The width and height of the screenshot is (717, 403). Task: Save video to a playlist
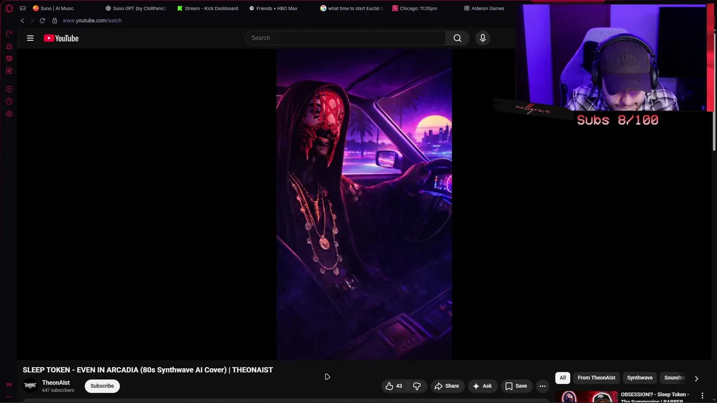pyautogui.click(x=516, y=386)
